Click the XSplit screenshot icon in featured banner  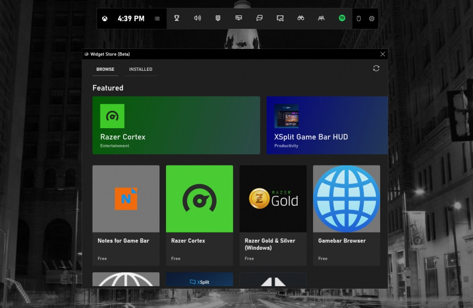[286, 116]
